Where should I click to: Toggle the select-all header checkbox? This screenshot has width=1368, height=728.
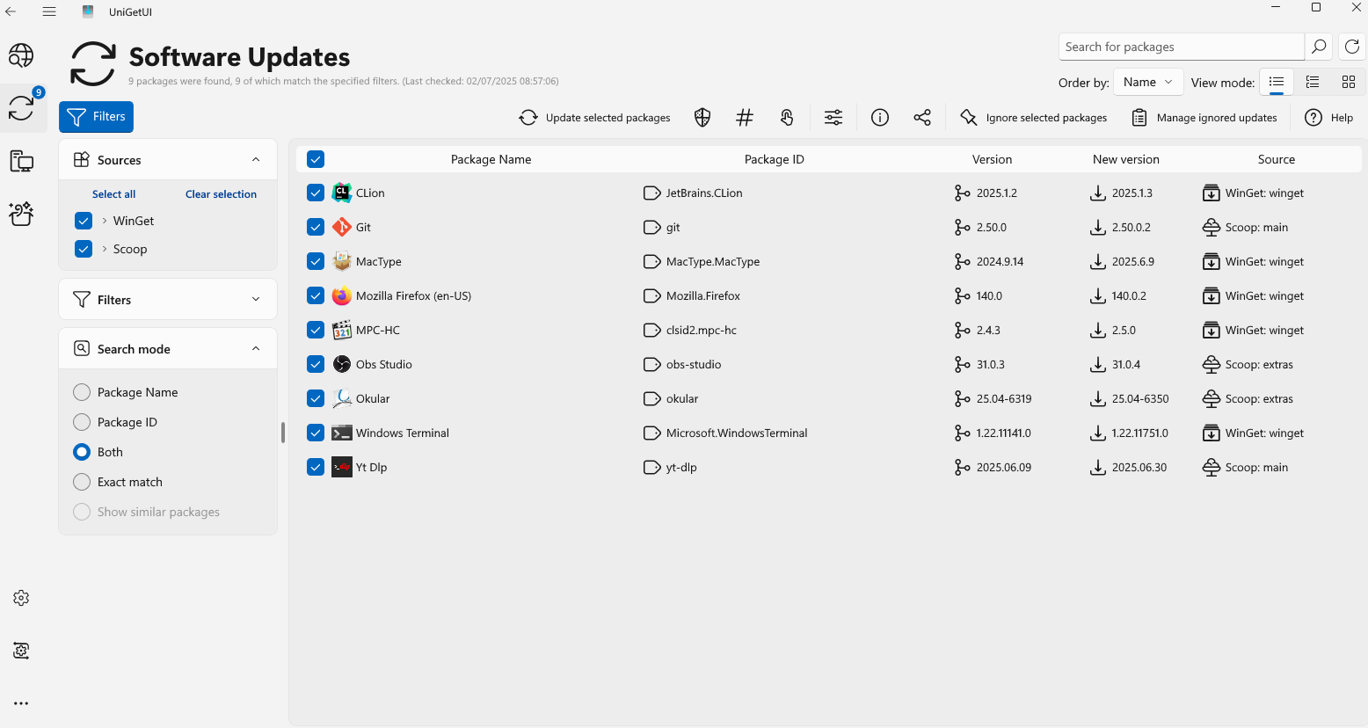(x=316, y=159)
